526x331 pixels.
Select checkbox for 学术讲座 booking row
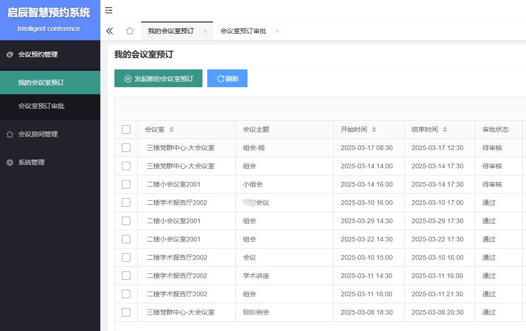coord(126,276)
